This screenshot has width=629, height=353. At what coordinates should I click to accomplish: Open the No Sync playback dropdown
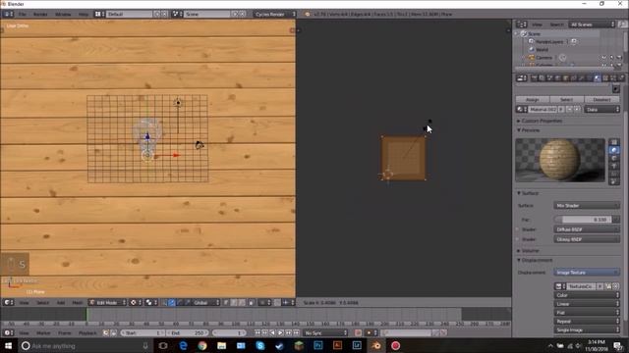[325, 333]
